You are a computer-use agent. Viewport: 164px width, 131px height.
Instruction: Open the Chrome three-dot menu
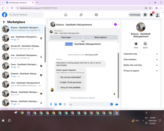click(161, 8)
